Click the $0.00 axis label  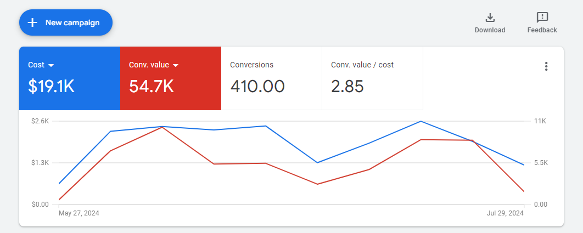click(40, 204)
